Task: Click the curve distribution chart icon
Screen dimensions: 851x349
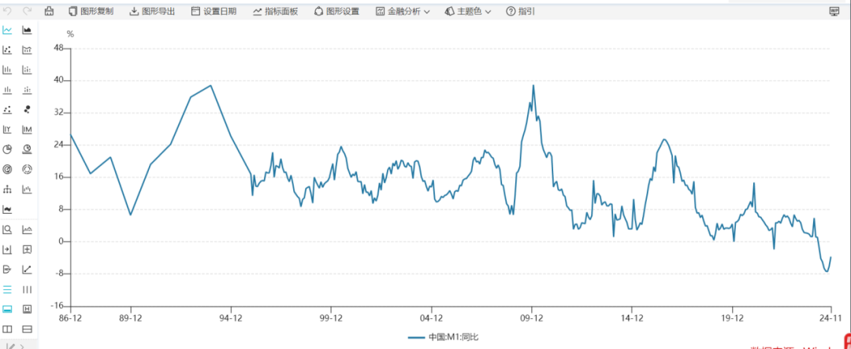Action: 27,230
